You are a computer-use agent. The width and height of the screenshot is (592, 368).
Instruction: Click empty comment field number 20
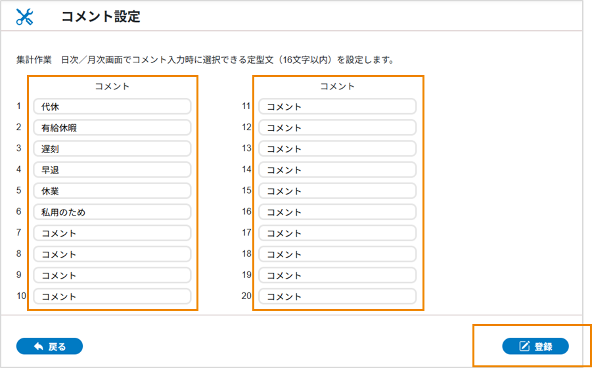click(337, 296)
